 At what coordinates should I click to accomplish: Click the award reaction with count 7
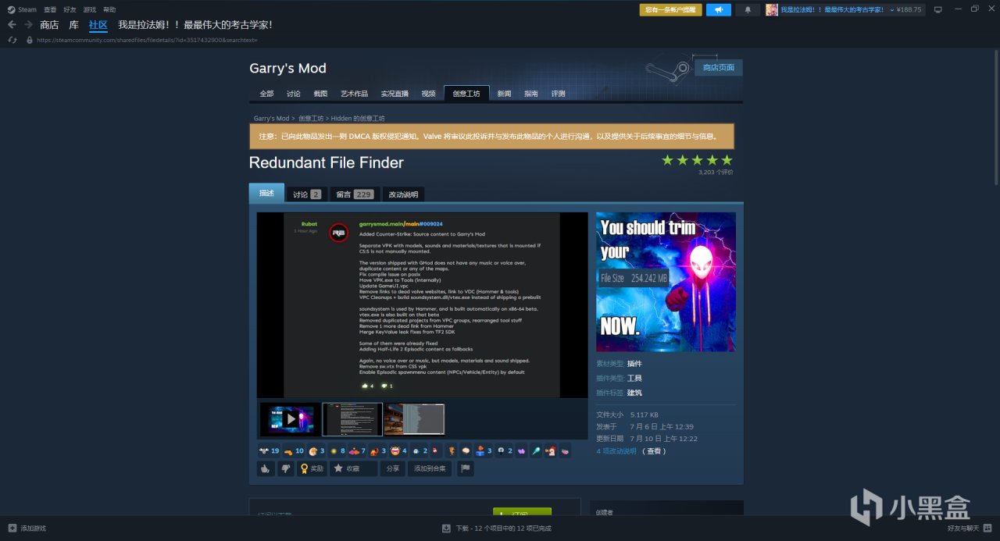pos(358,450)
